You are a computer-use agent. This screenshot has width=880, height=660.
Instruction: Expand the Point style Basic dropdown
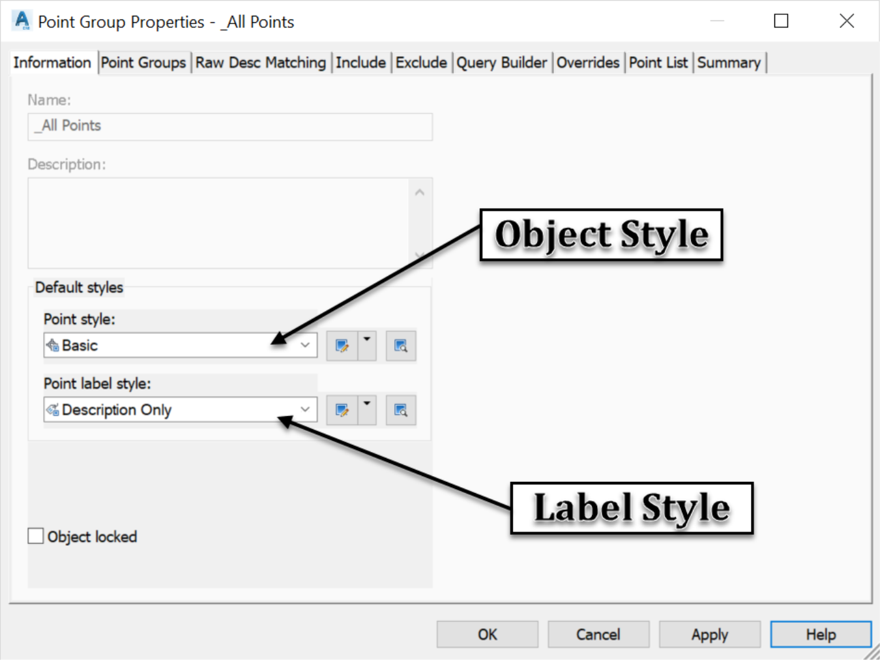305,345
